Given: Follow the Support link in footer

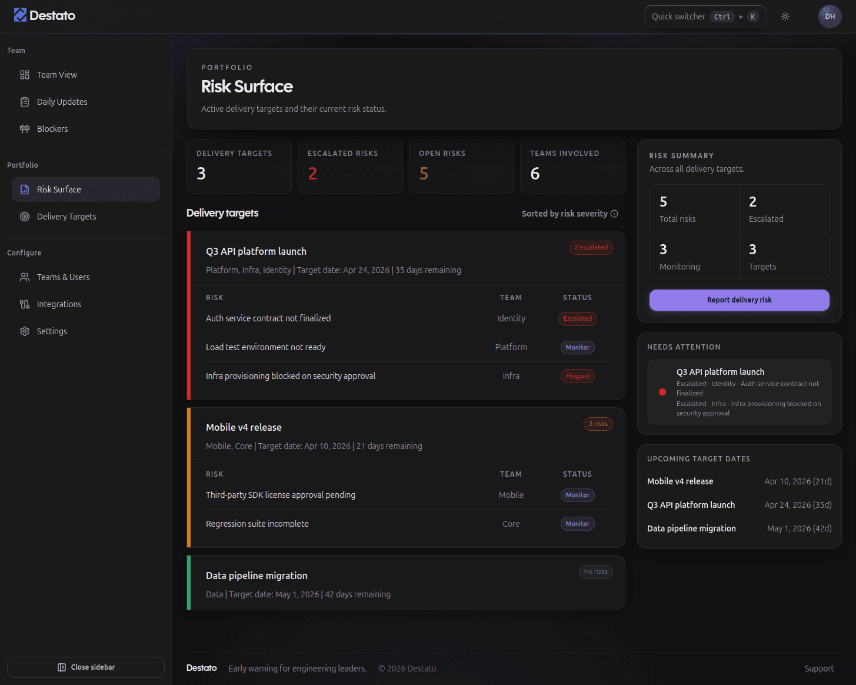Looking at the screenshot, I should pos(819,669).
